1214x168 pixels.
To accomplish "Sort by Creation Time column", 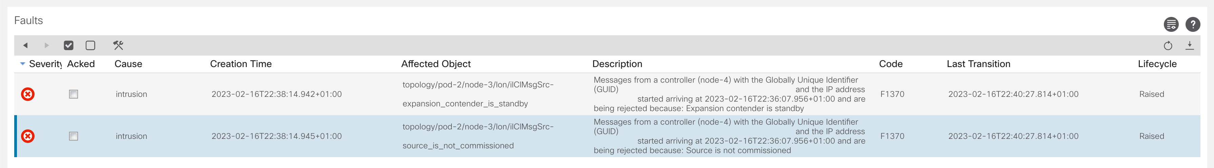I will click(241, 64).
